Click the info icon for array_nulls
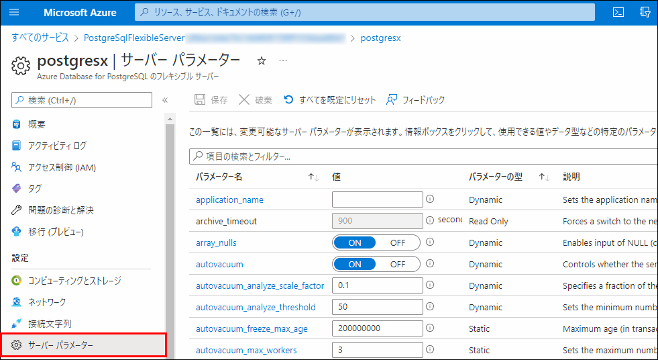The height and width of the screenshot is (360, 658). click(x=430, y=242)
